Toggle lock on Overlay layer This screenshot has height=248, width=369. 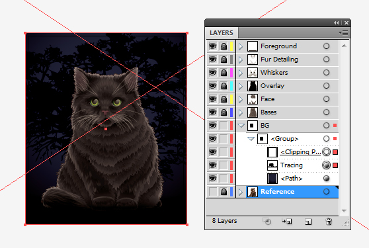pos(224,86)
